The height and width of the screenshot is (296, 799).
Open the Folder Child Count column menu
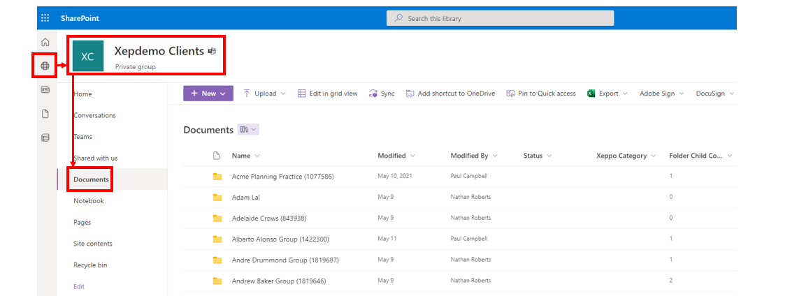[700, 156]
